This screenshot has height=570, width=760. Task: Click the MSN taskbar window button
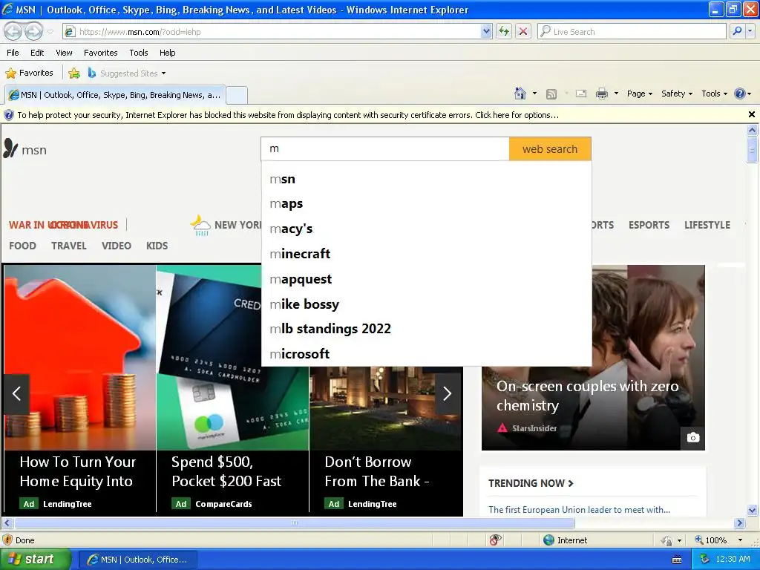pos(138,560)
